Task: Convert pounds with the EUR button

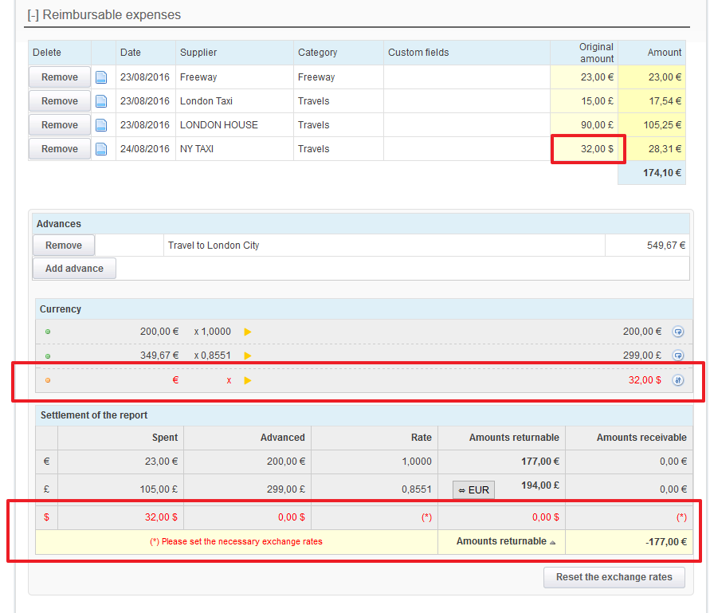Action: (x=473, y=489)
